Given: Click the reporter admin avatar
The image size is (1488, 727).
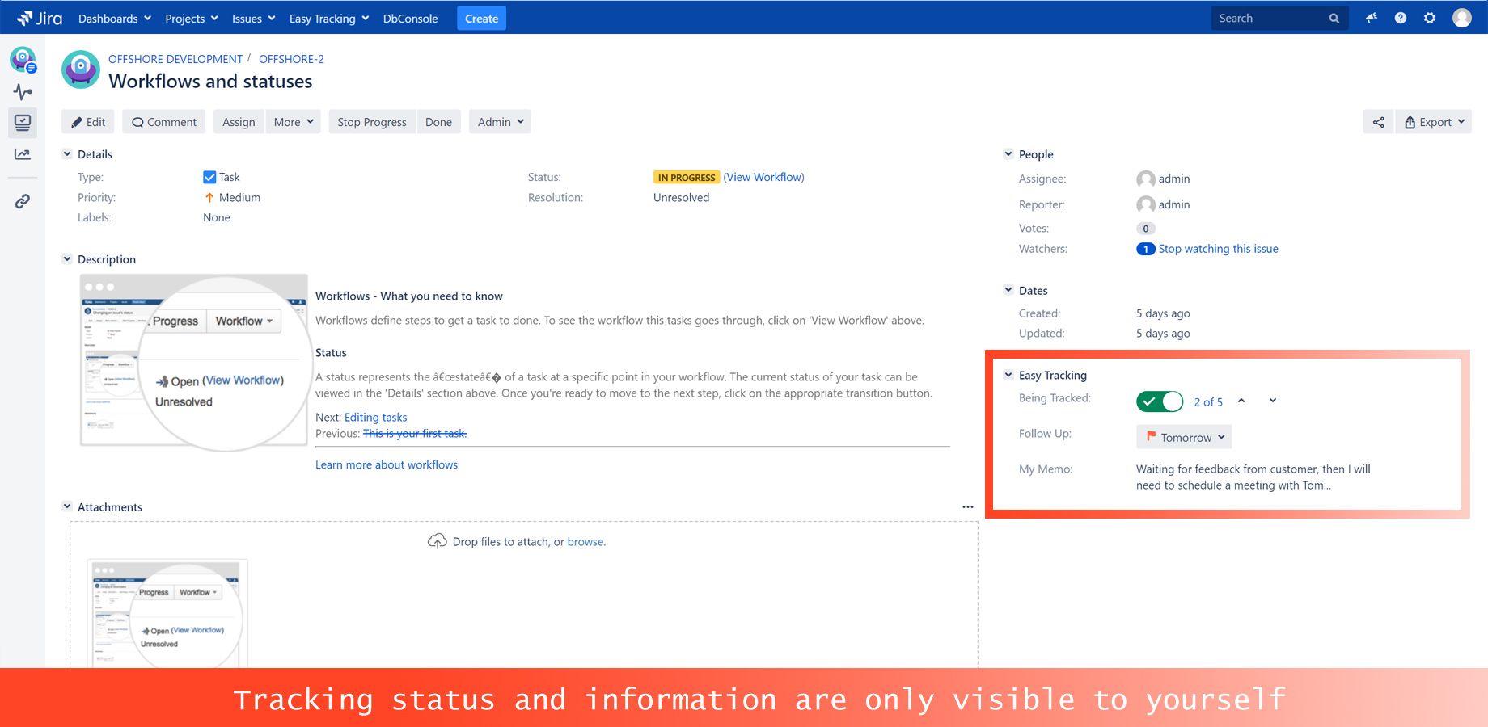Looking at the screenshot, I should [x=1146, y=205].
